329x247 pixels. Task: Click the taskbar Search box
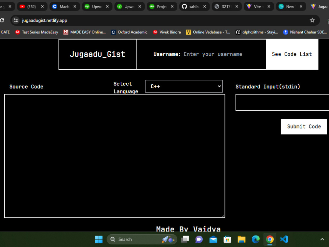(x=142, y=239)
